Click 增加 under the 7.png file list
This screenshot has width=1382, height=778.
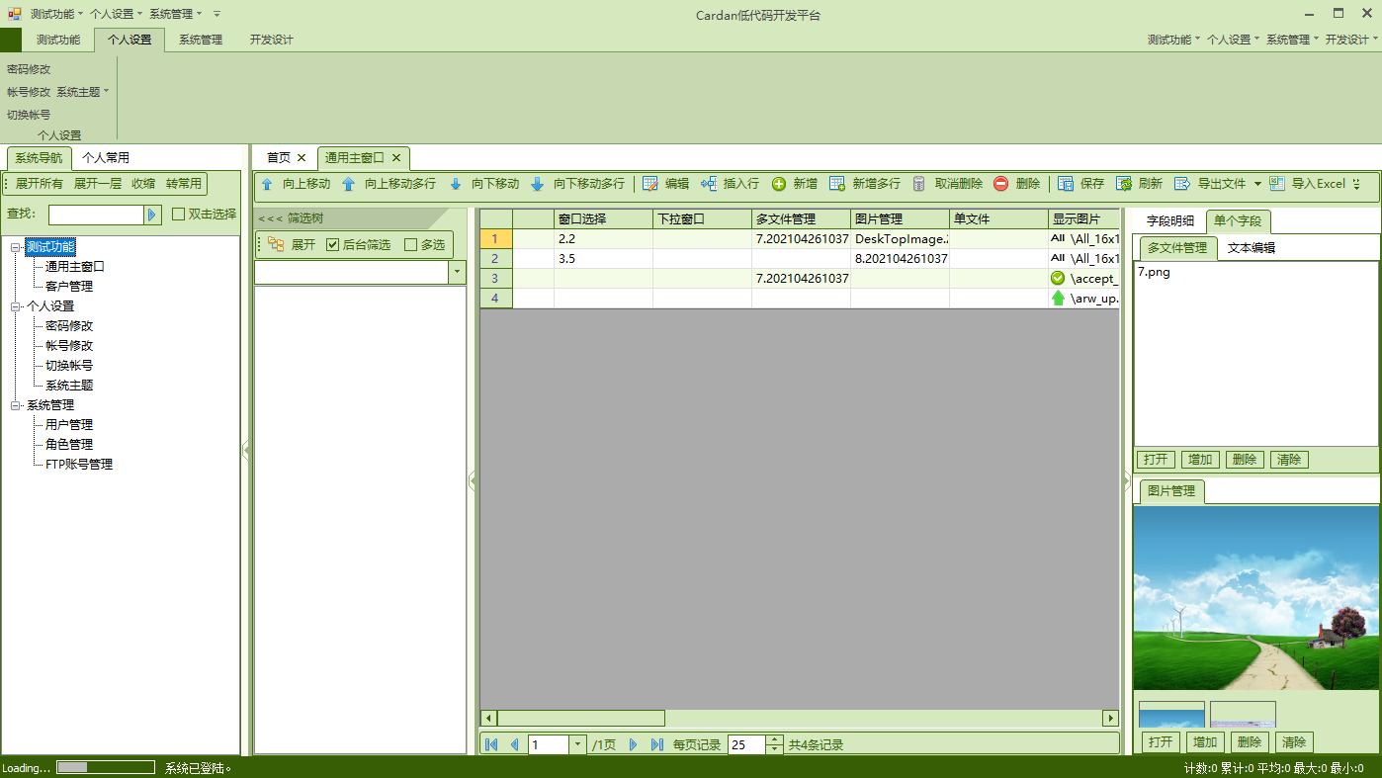pos(1200,460)
